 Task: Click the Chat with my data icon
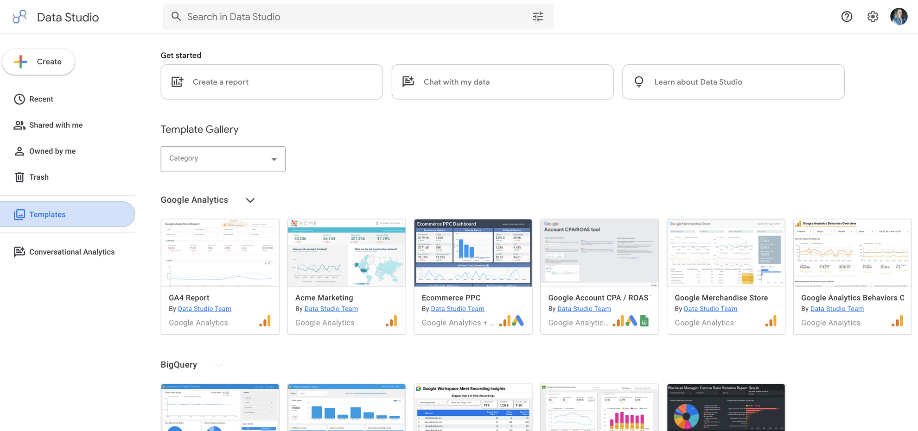pyautogui.click(x=408, y=82)
